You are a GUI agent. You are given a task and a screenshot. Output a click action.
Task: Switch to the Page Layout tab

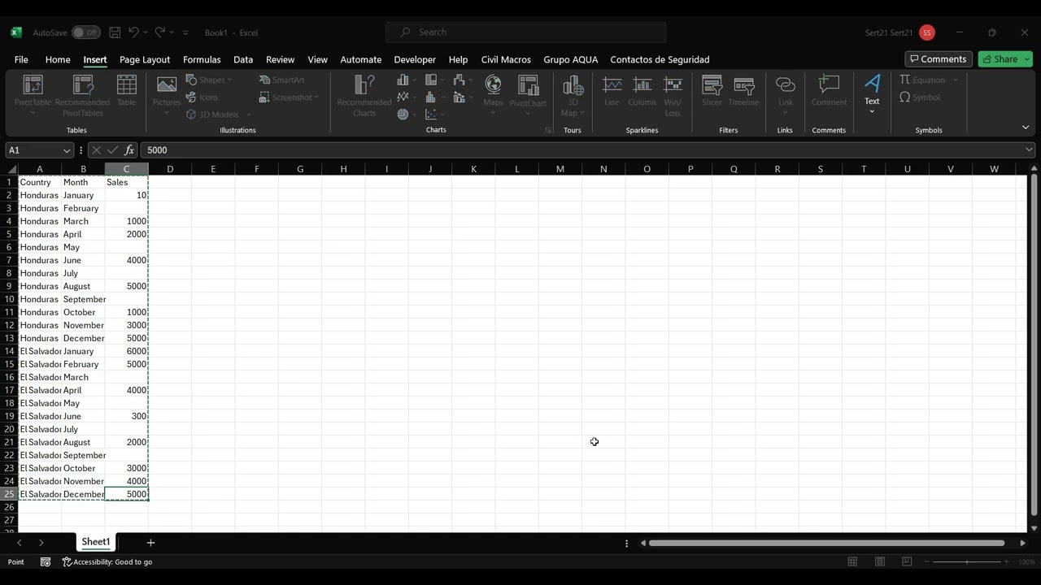(x=145, y=59)
